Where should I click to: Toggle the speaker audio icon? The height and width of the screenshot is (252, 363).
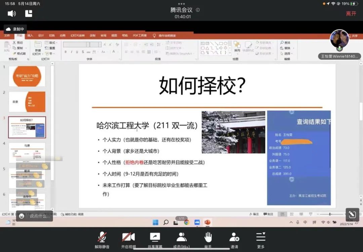(x=12, y=13)
